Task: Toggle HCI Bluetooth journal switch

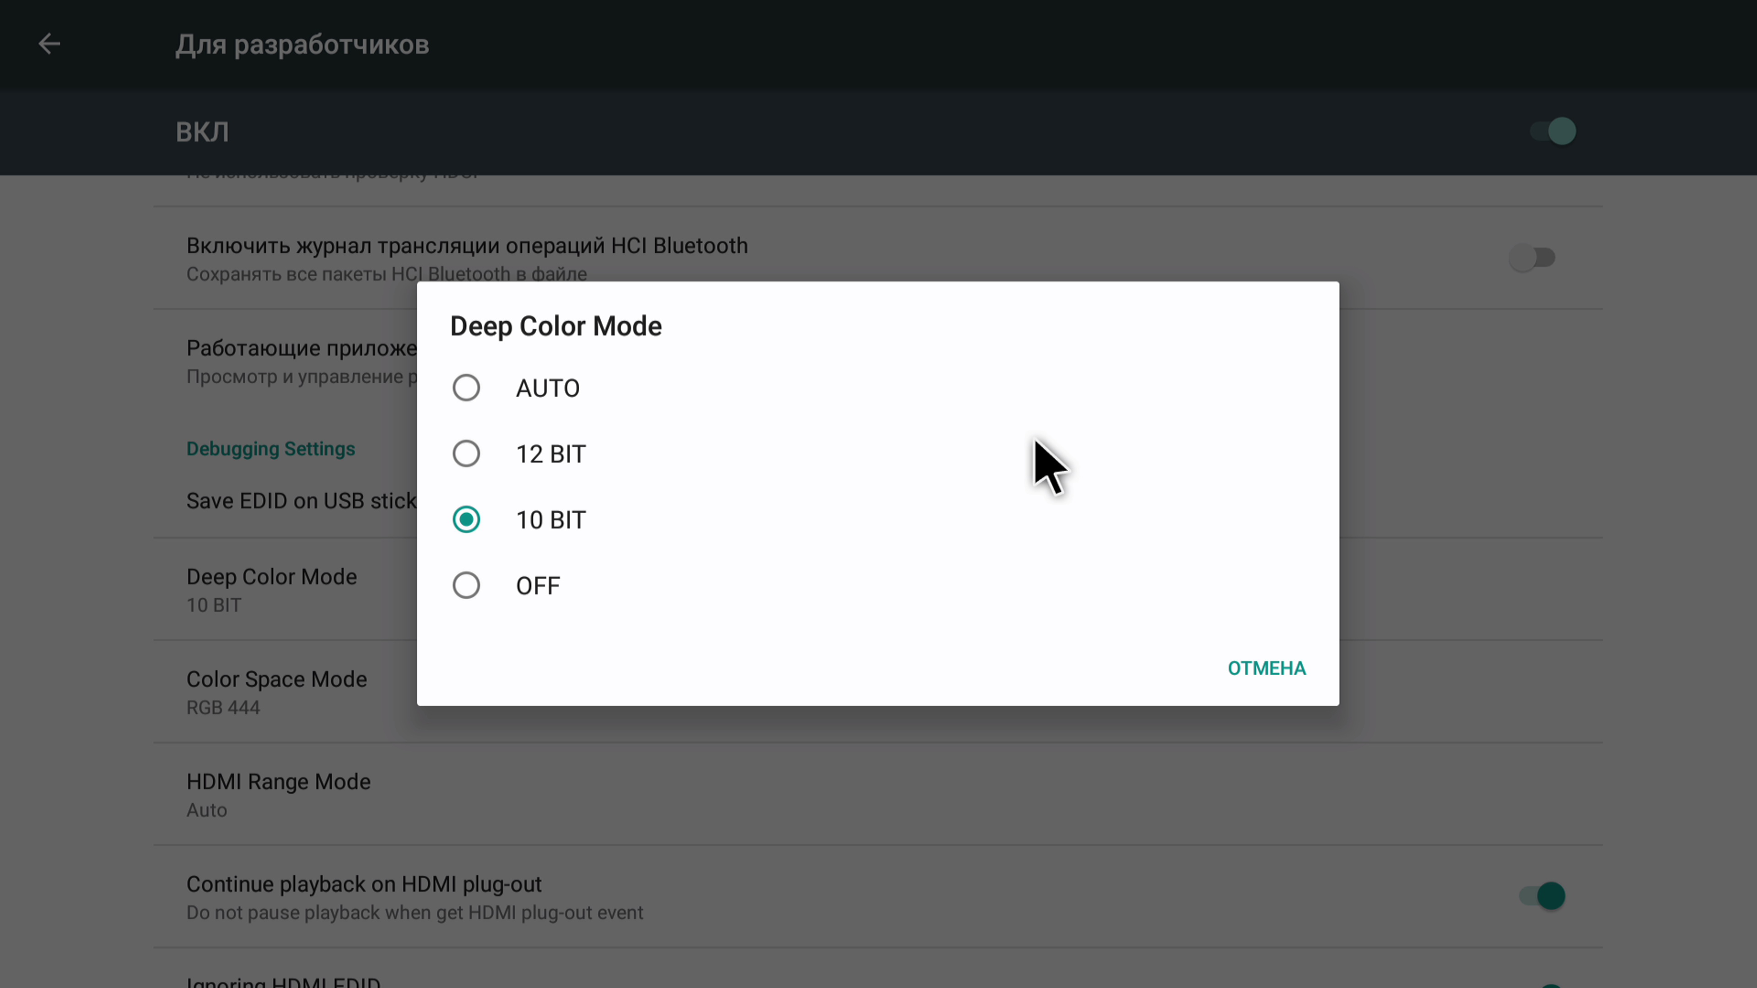Action: [1532, 258]
